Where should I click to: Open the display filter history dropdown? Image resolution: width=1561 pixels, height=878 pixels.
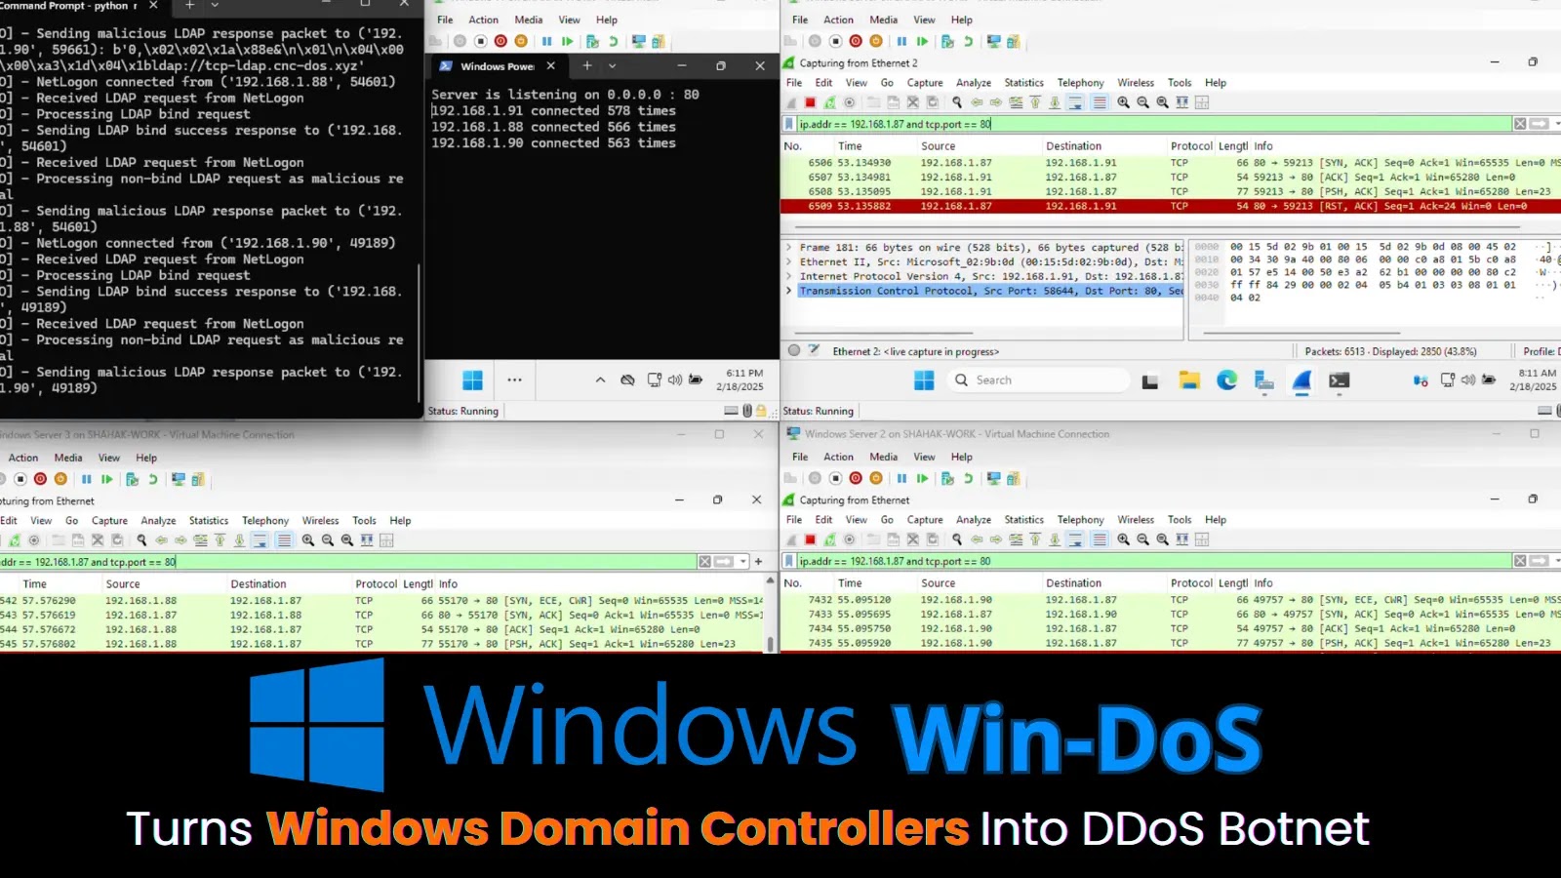pos(1554,124)
